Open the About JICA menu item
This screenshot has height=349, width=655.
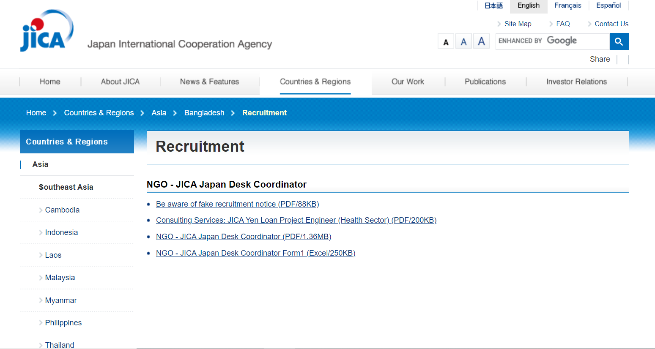coord(120,82)
